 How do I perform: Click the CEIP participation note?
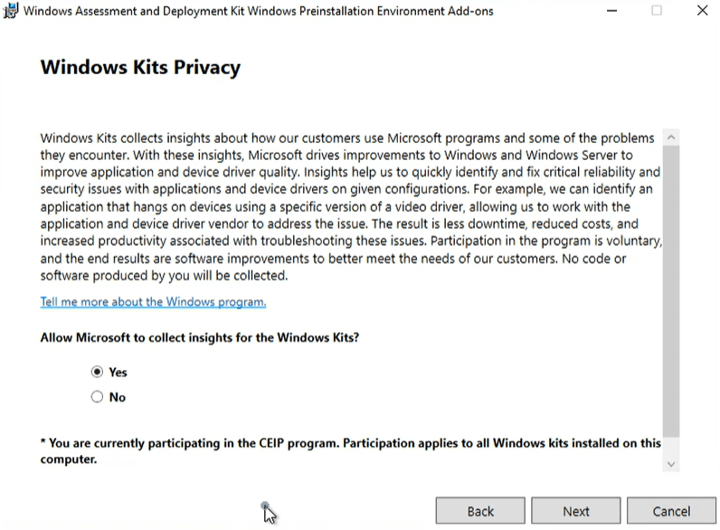[x=350, y=450]
